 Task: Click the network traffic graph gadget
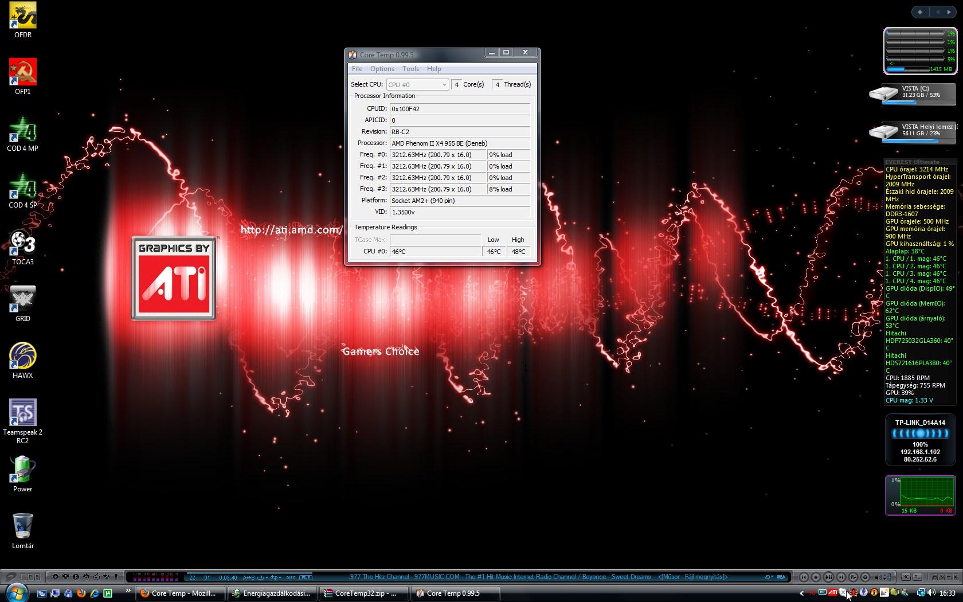pyautogui.click(x=920, y=495)
